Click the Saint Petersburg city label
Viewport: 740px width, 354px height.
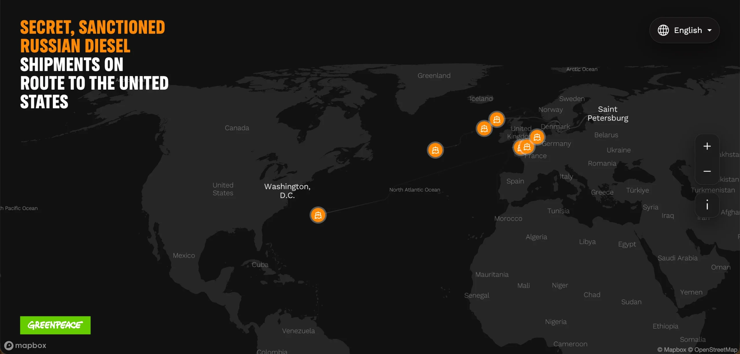click(x=608, y=113)
